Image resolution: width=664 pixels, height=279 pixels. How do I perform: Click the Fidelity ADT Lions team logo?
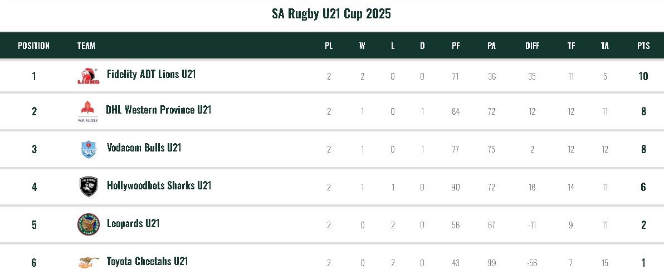[89, 76]
